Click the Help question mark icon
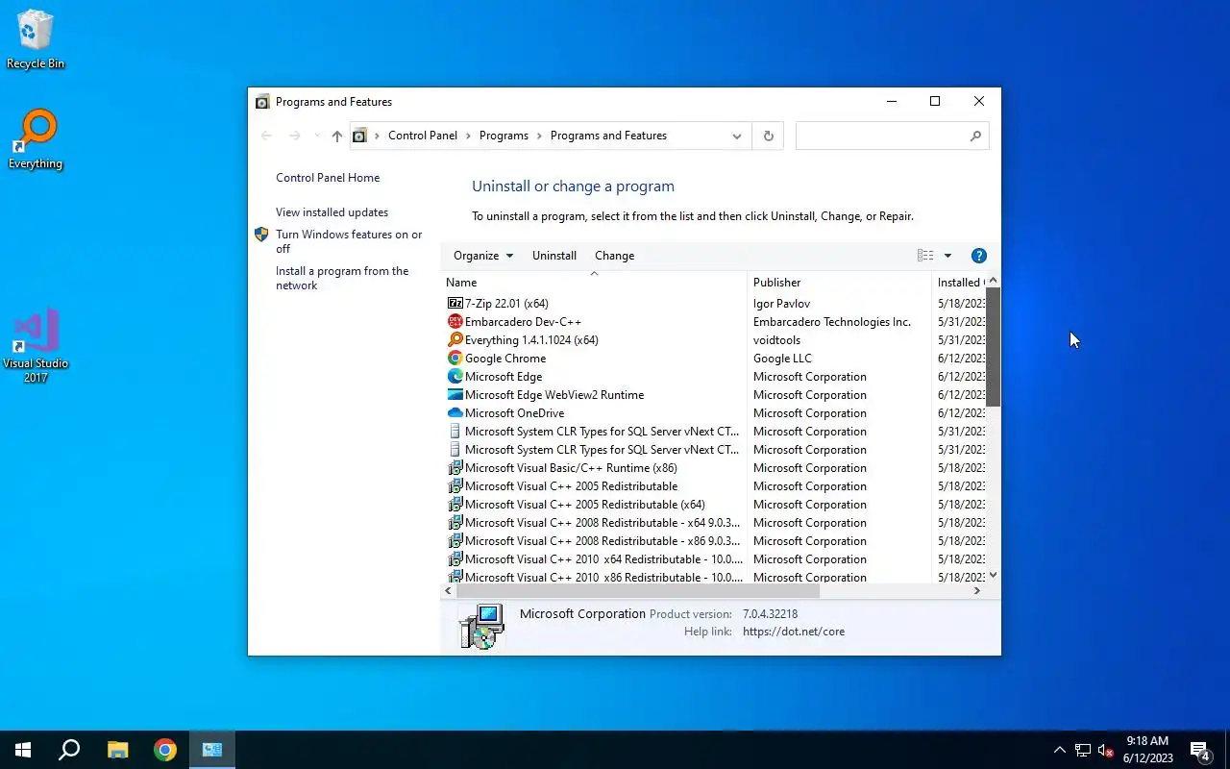Image resolution: width=1230 pixels, height=769 pixels. point(979,256)
